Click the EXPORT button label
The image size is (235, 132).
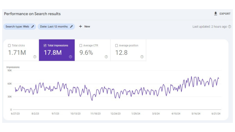click(x=225, y=14)
